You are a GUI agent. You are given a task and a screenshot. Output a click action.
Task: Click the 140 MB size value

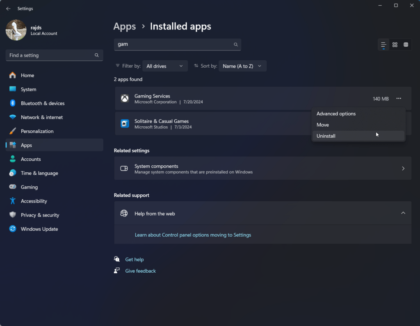(381, 99)
